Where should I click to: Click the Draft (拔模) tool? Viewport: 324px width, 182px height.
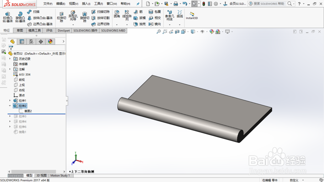coord(140,18)
